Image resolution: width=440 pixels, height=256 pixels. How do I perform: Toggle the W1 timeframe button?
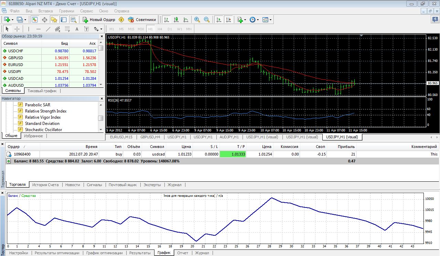[179, 29]
